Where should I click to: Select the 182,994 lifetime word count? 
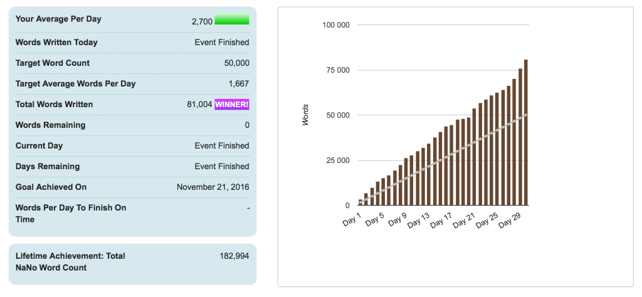point(234,256)
